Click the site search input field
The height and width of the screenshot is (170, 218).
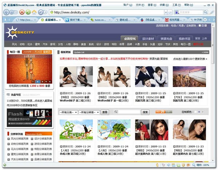(129, 112)
